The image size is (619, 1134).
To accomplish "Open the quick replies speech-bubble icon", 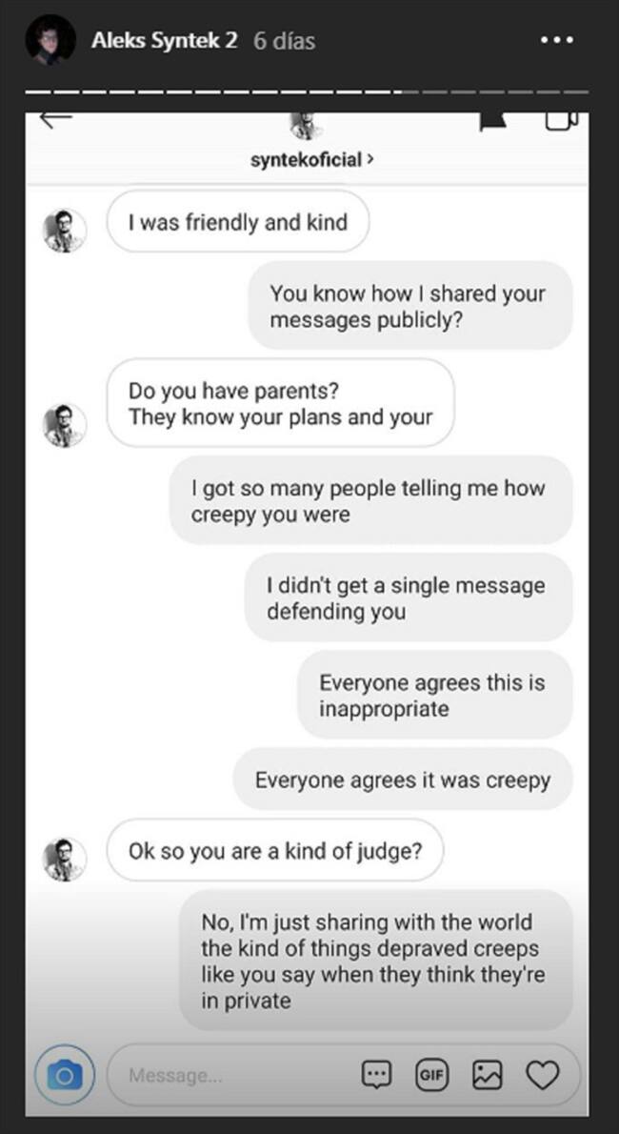I will [x=377, y=1076].
